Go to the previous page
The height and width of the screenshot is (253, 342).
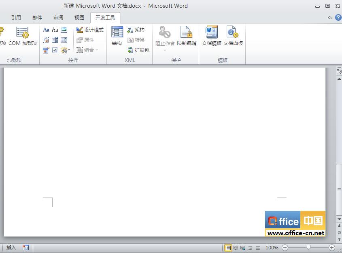tap(339, 226)
